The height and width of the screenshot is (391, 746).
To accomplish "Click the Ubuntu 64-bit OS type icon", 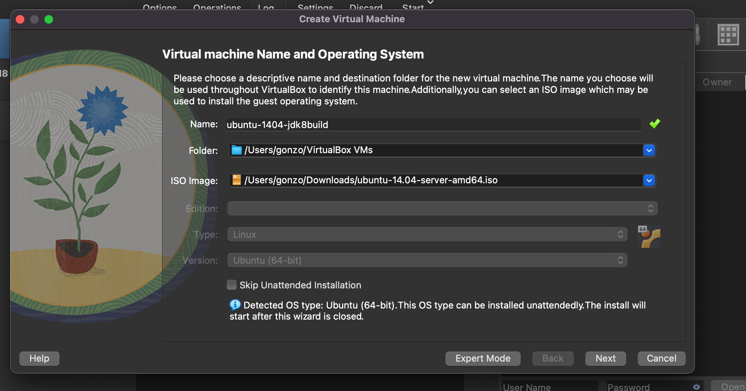I will (x=650, y=237).
